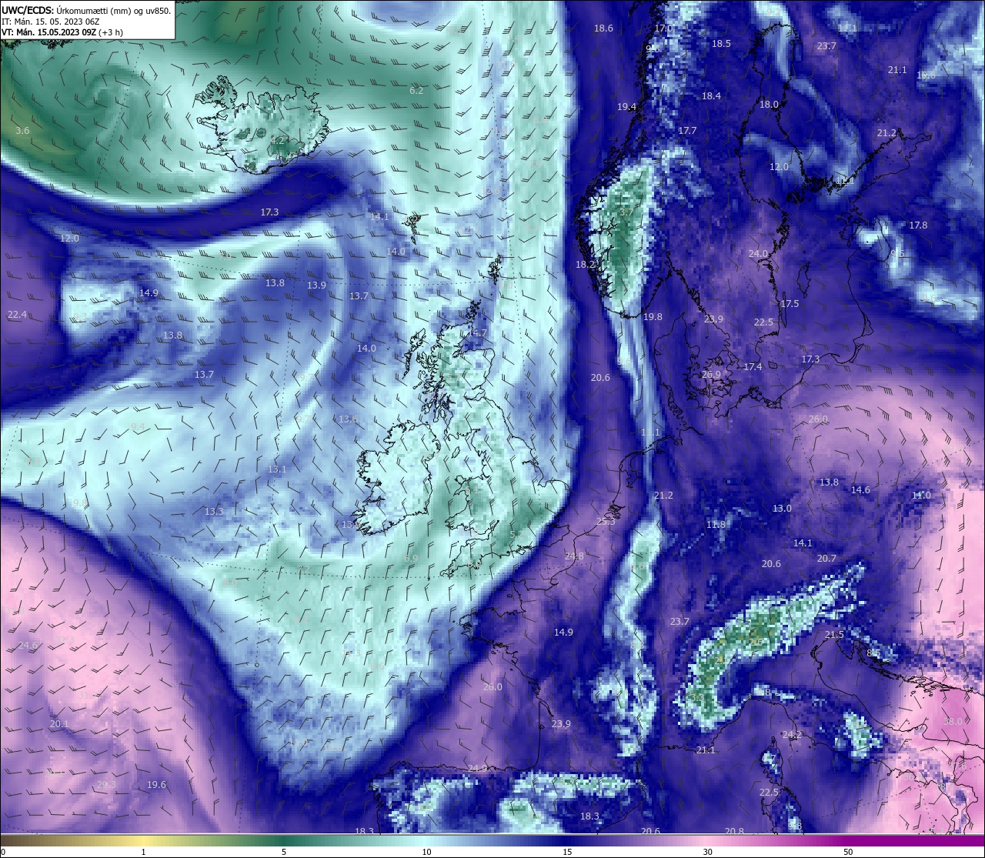Click the 6.2 value near Iceland

click(416, 91)
